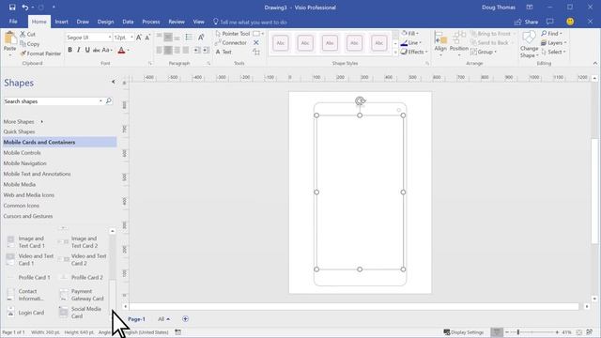601x338 pixels.
Task: Select the Social Media Card shape
Action: click(82, 313)
